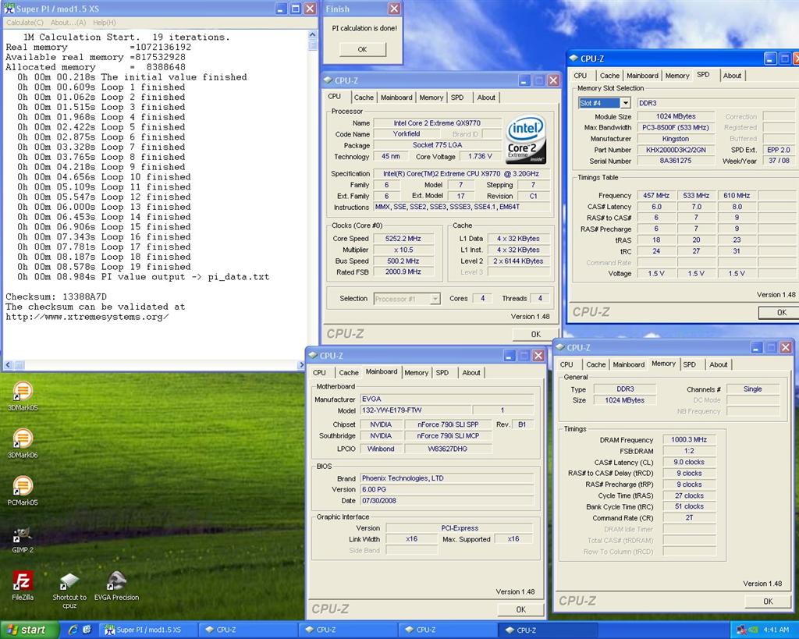Click the Super PI horizontal scrollbar right arrow
This screenshot has height=639, width=799.
pyautogui.click(x=300, y=365)
